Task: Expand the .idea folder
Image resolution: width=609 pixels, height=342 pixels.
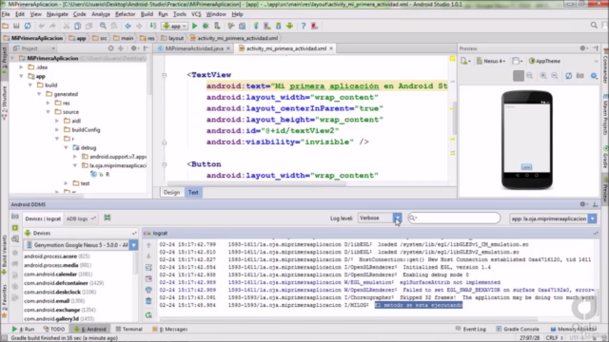Action: click(21, 67)
